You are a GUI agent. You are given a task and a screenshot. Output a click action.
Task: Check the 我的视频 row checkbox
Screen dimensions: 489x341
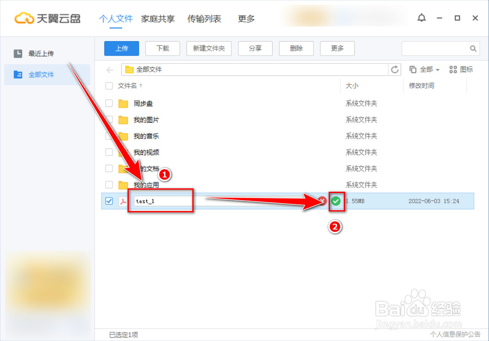pyautogui.click(x=109, y=152)
